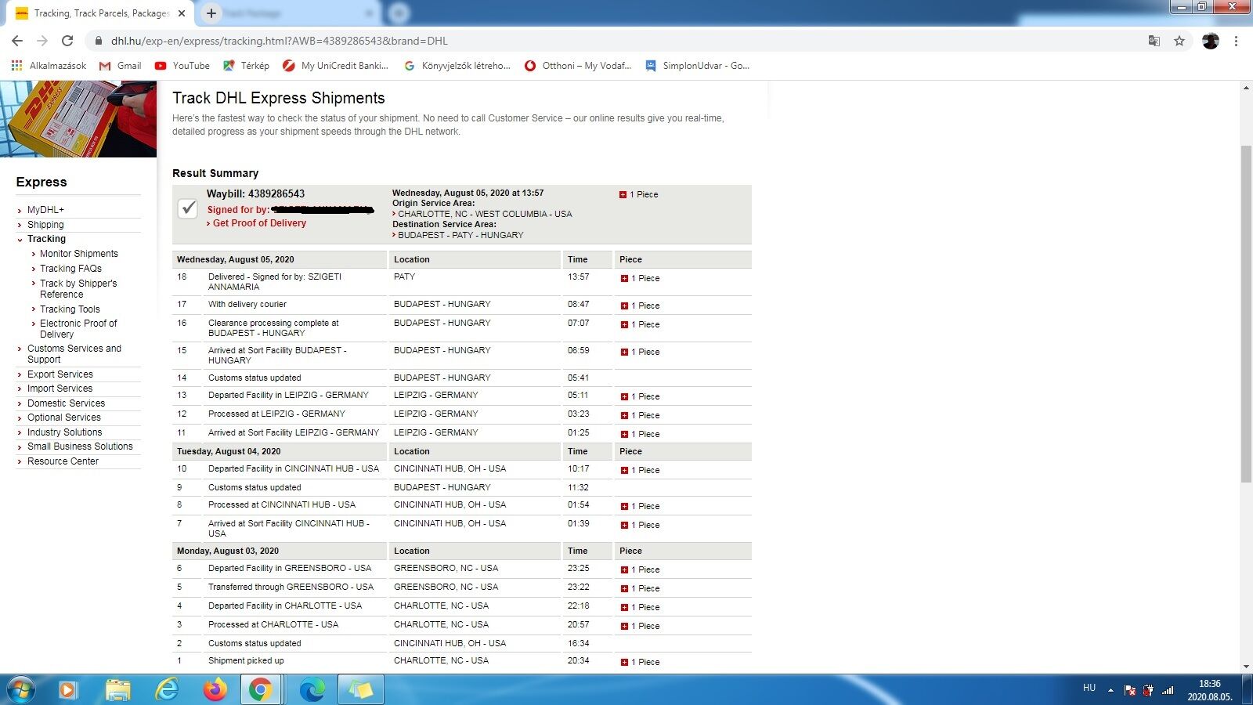
Task: Open the Könyvjelzők létrehozása bookmark
Action: tap(457, 66)
